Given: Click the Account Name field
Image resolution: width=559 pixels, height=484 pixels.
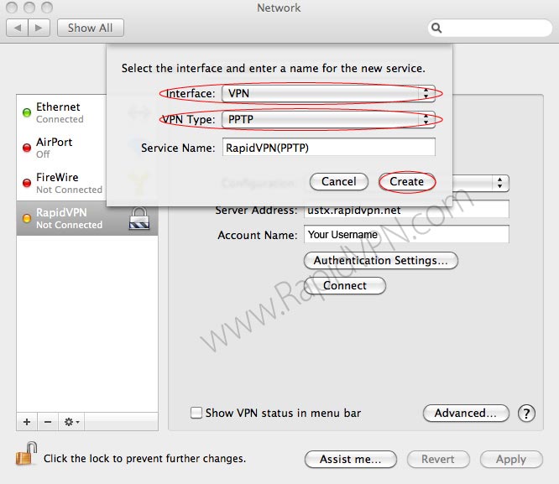Looking at the screenshot, I should (x=406, y=234).
